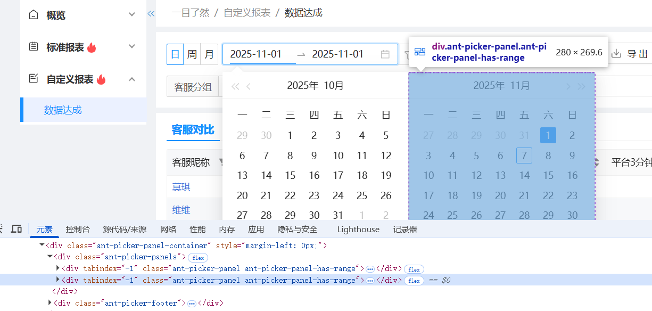Click the 自定义报表 edit icon
The width and height of the screenshot is (652, 311).
(x=34, y=79)
